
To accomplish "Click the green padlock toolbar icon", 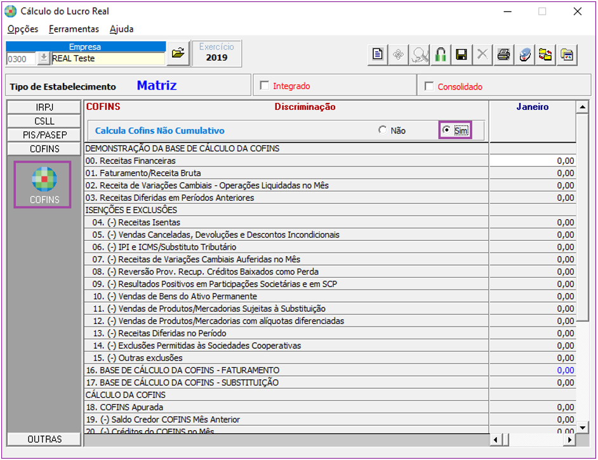I will [441, 55].
